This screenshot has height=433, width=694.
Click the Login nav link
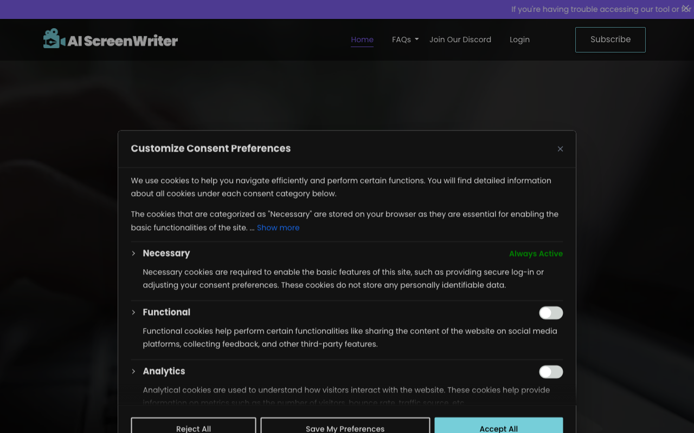tap(519, 40)
